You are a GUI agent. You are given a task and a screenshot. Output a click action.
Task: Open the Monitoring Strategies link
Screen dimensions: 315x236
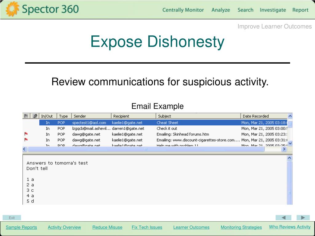click(x=241, y=227)
